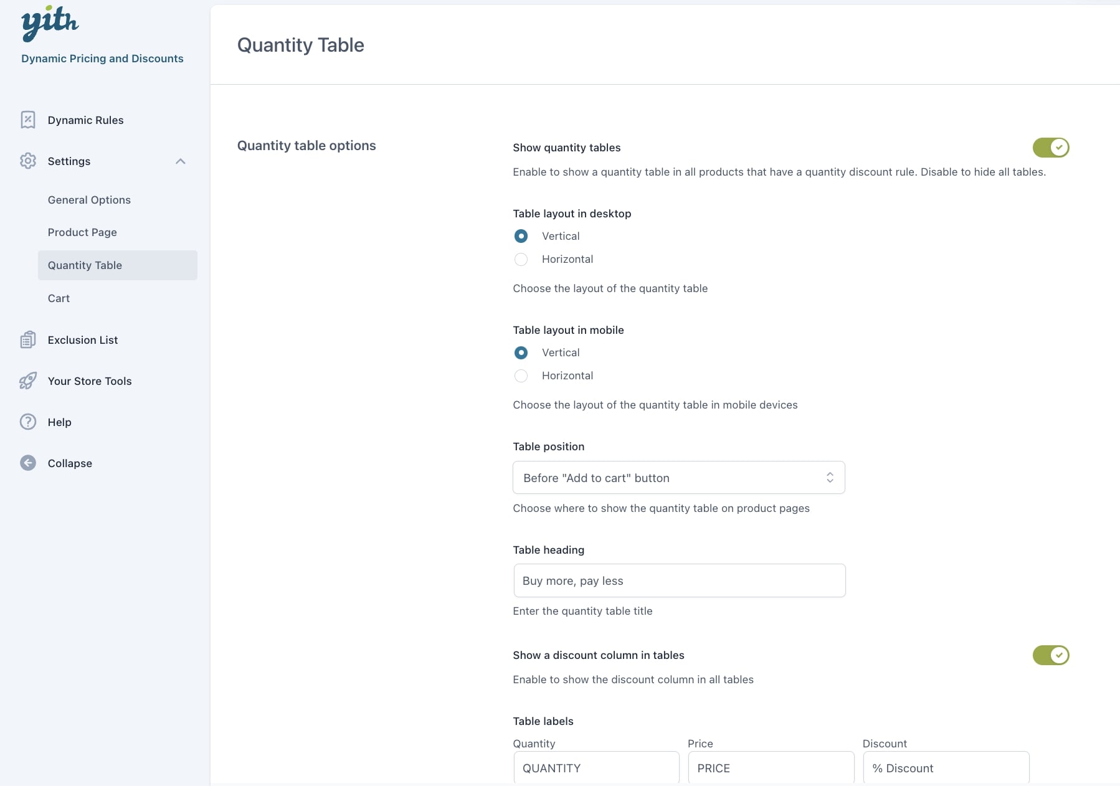Open the General Options settings page

[x=89, y=200]
